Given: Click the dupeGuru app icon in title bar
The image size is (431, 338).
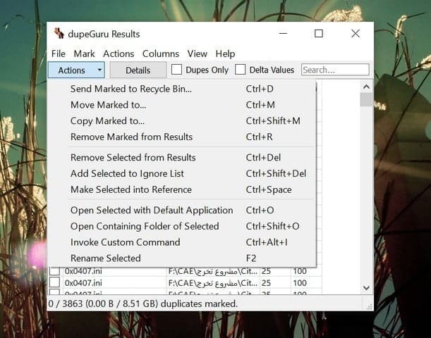Looking at the screenshot, I should 59,34.
